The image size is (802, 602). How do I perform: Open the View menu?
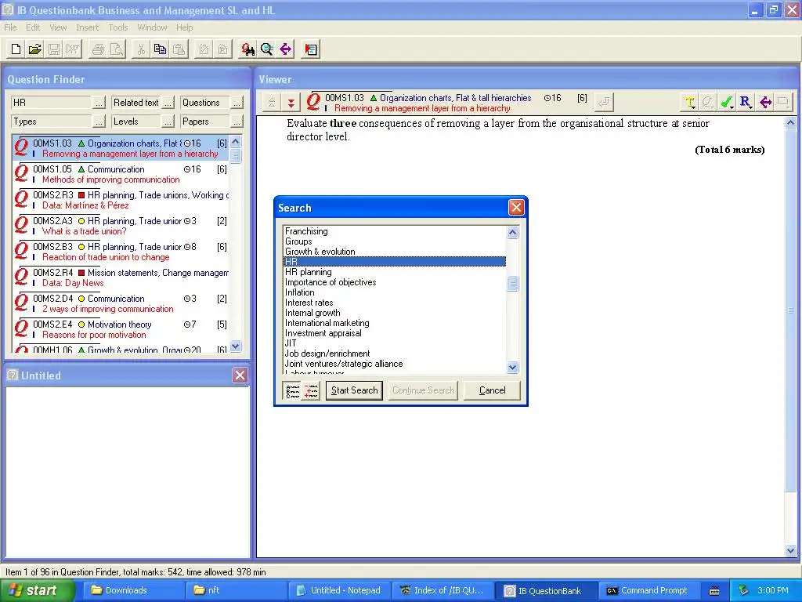pyautogui.click(x=58, y=27)
